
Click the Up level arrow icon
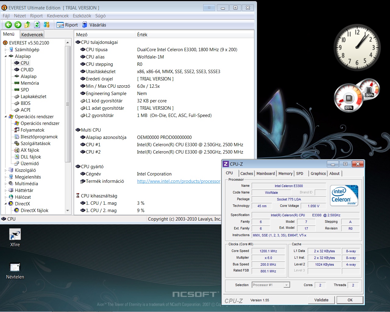pos(27,25)
